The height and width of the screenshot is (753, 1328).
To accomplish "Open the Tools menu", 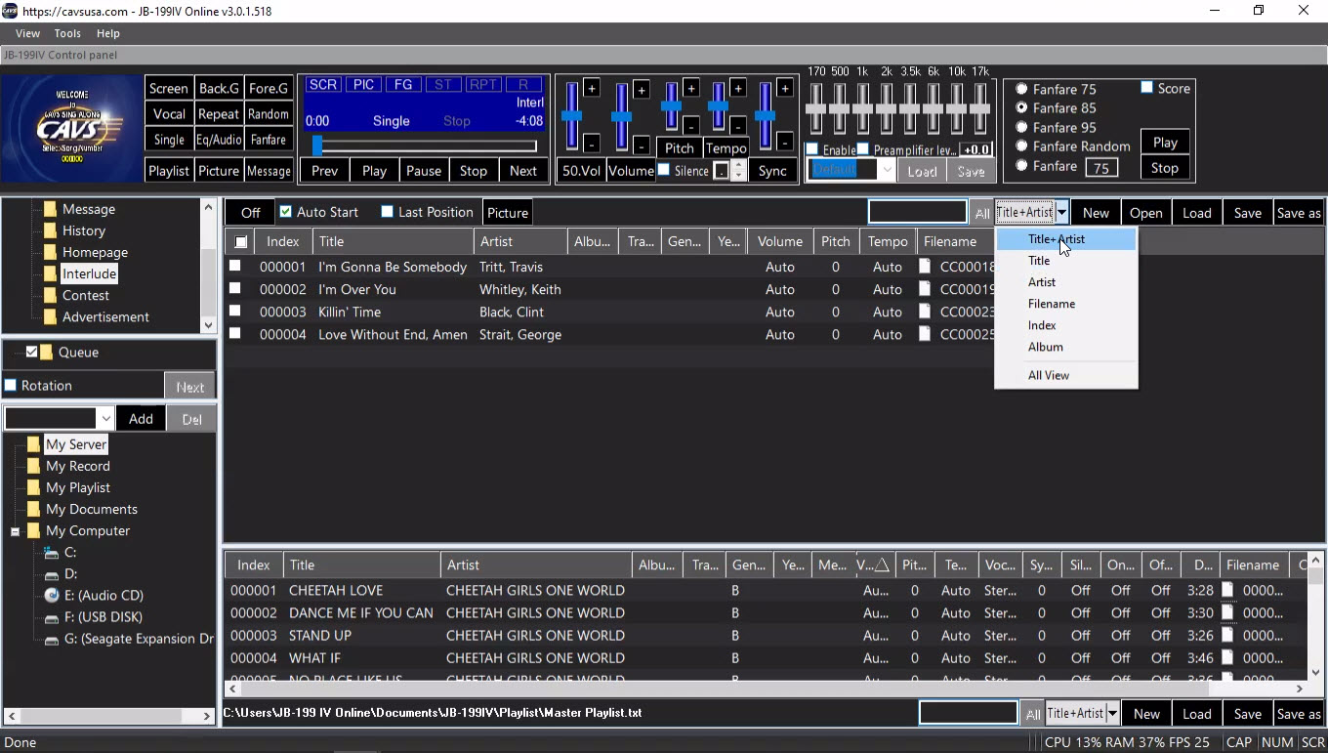I will pyautogui.click(x=67, y=33).
